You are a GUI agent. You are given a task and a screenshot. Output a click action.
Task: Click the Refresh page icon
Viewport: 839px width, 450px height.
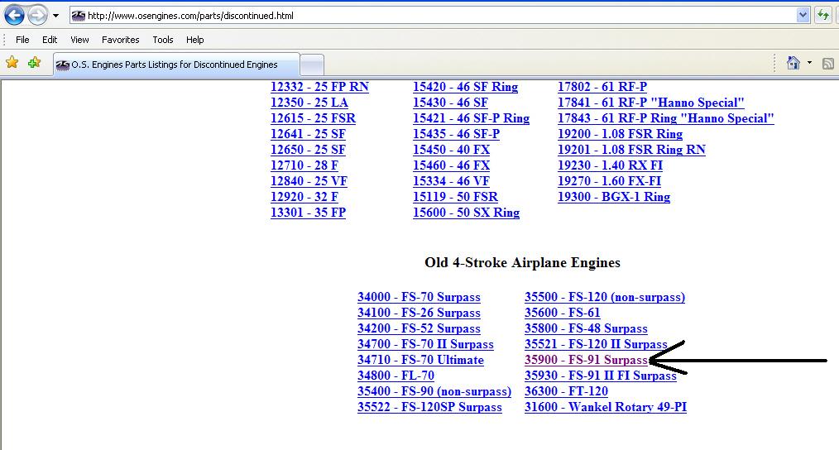tap(823, 15)
